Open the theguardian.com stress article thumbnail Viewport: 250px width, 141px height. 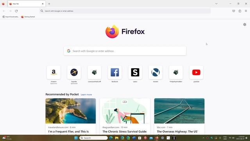point(125,111)
